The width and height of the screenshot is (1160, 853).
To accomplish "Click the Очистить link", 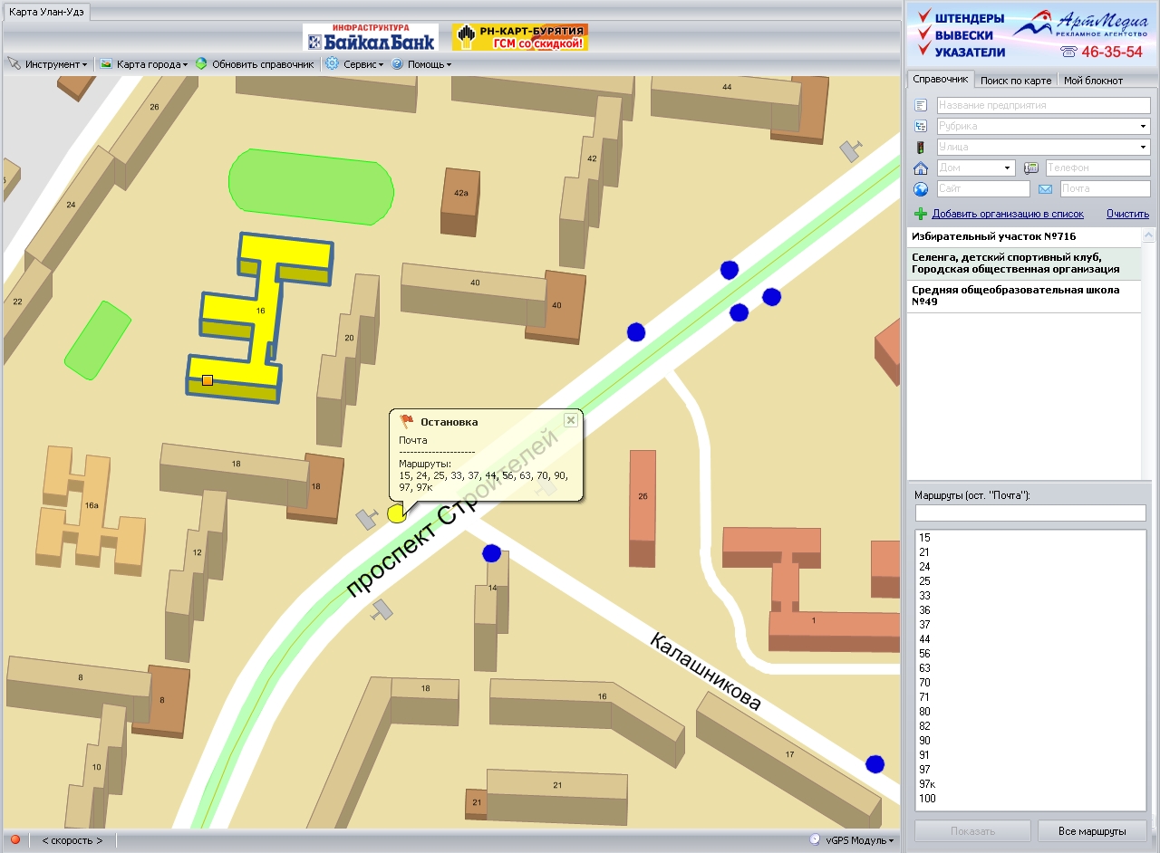I will pos(1127,215).
